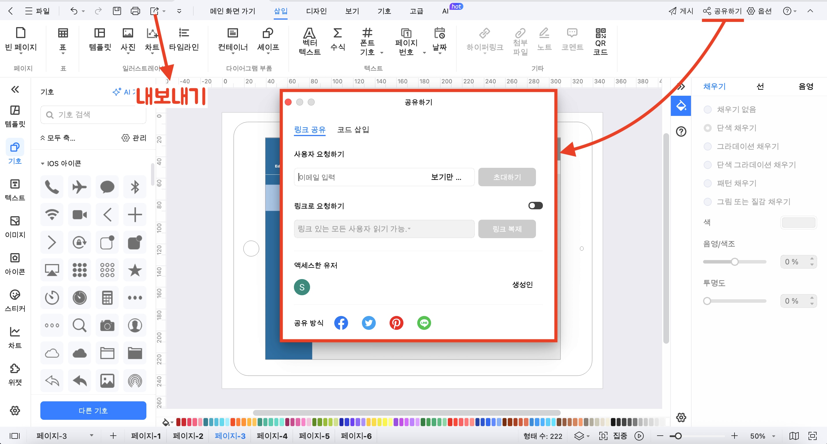Open the 디자인 ribbon tab
This screenshot has width=827, height=444.
pos(316,11)
